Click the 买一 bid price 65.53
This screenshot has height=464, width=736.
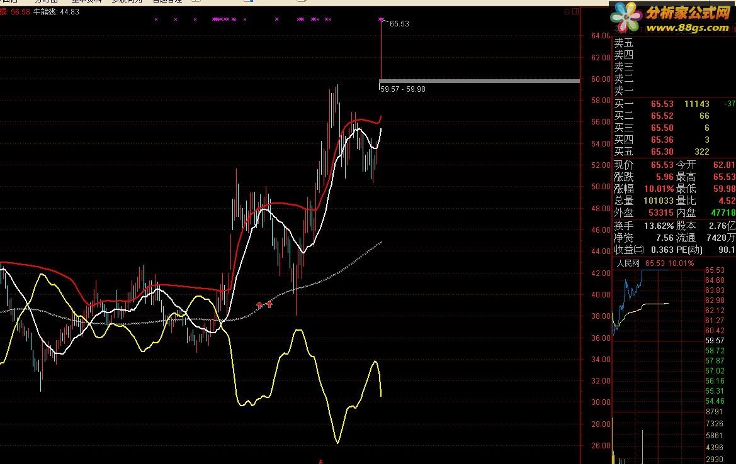(662, 104)
